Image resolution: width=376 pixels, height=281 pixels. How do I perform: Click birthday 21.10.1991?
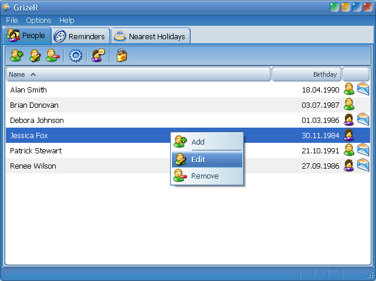(320, 150)
